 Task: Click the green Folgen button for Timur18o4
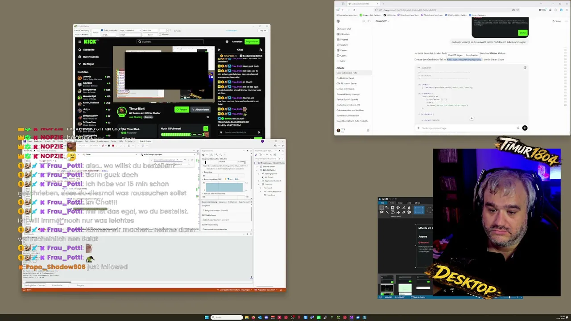point(182,109)
